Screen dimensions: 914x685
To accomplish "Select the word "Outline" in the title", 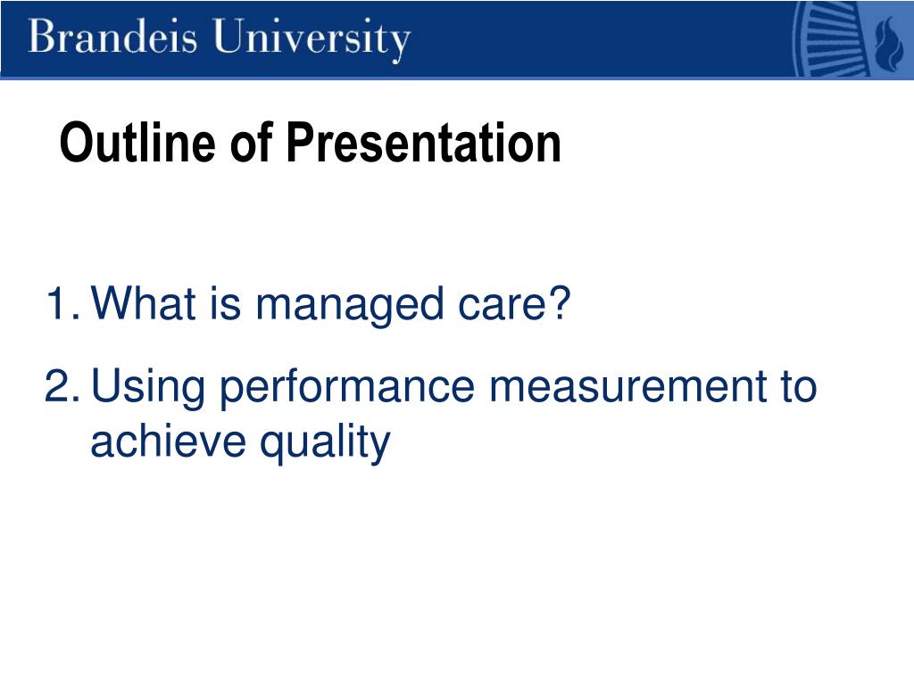I will click(137, 143).
